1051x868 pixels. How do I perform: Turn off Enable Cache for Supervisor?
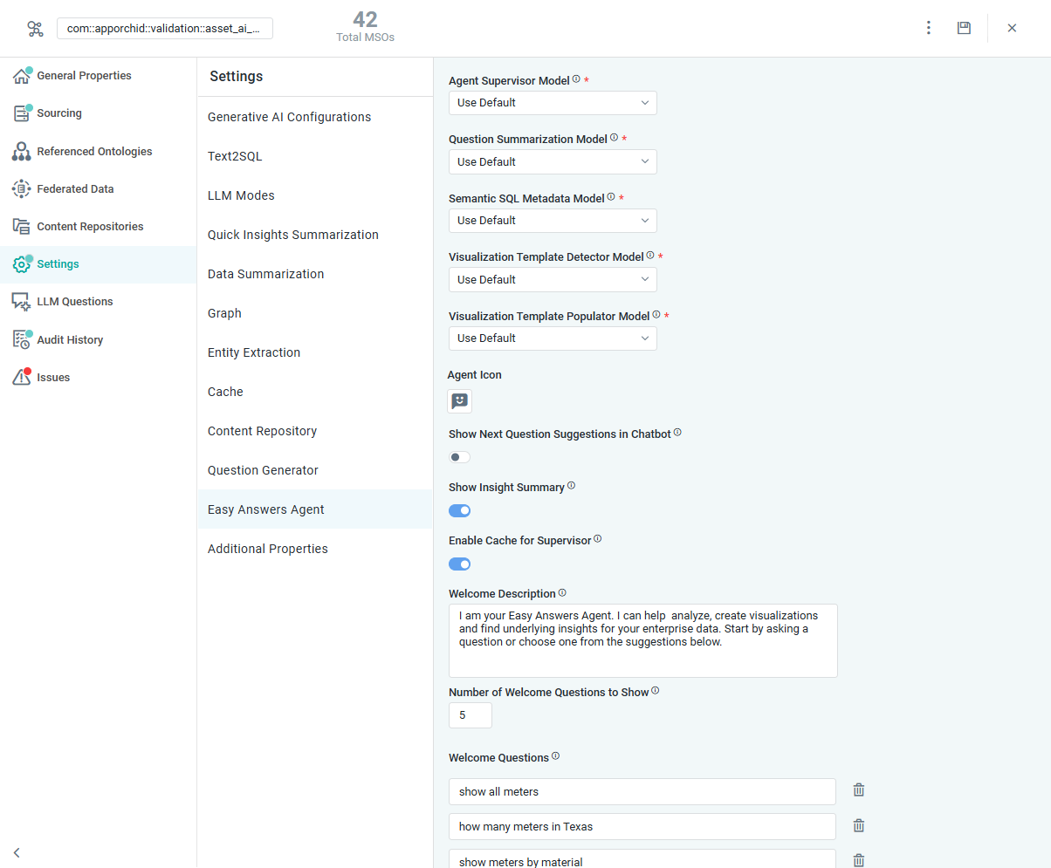[x=459, y=564]
